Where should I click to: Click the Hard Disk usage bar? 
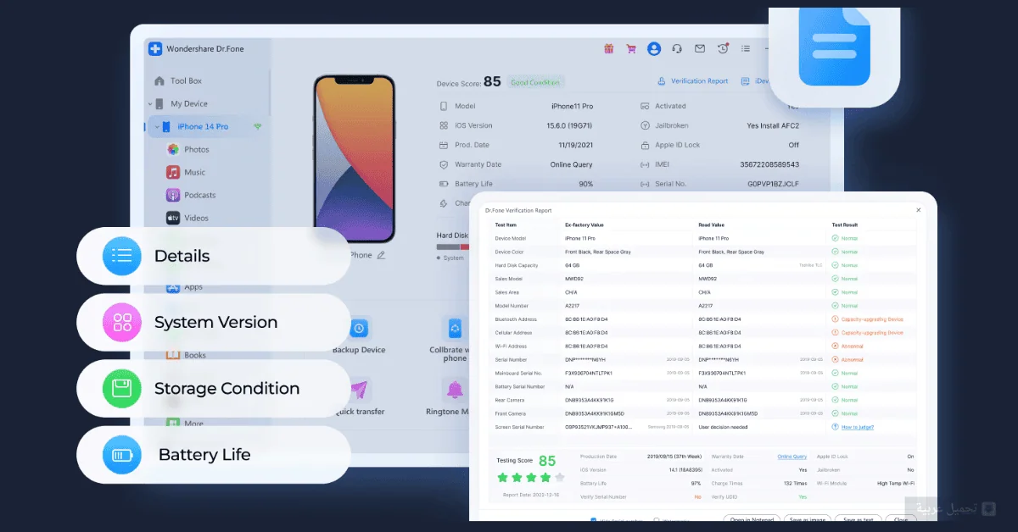point(454,247)
